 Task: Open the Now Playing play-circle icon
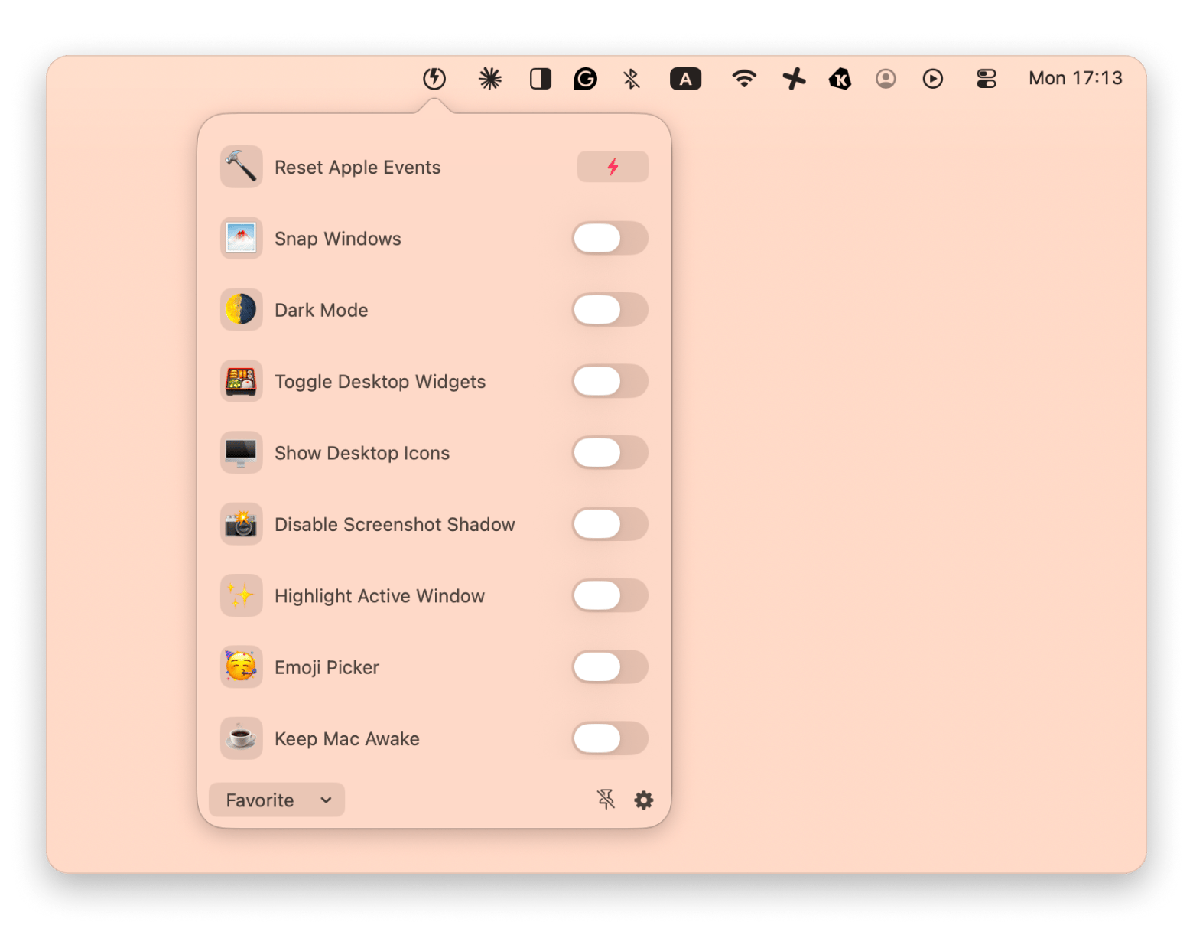[932, 78]
